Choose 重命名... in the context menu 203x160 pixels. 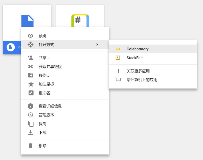(46, 93)
